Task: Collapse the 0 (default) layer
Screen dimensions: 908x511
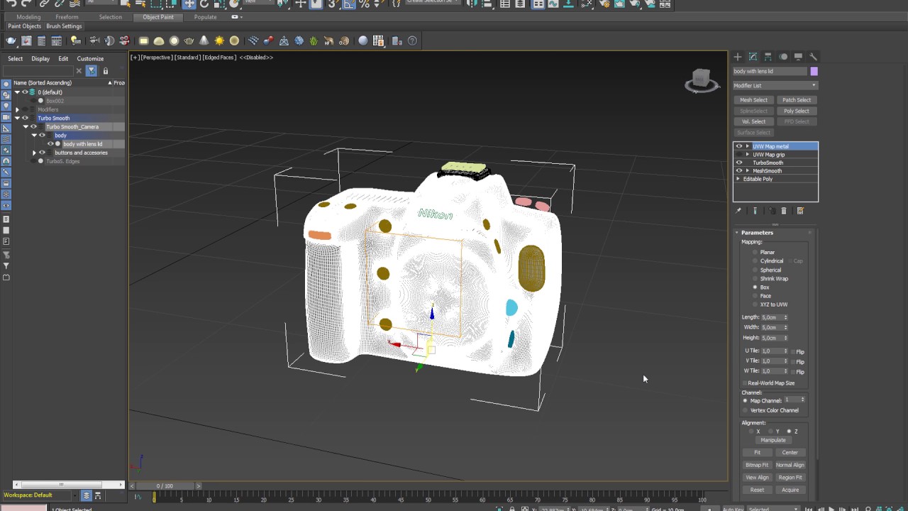Action: click(17, 92)
